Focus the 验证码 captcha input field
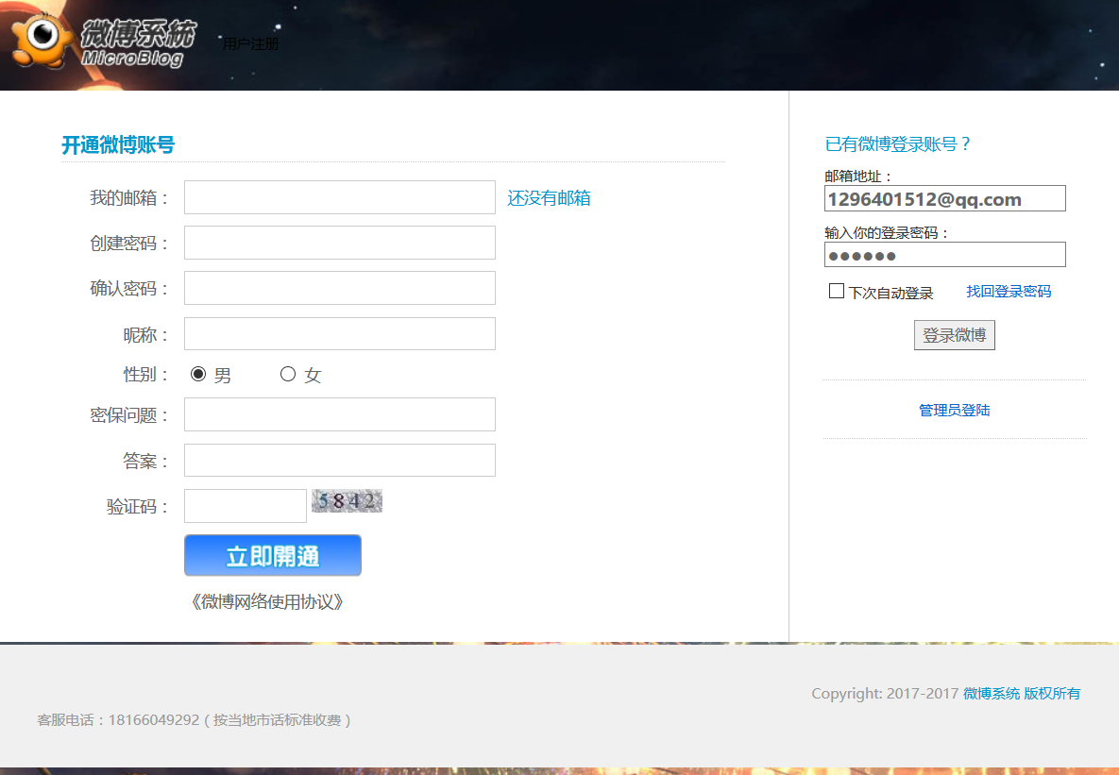Viewport: 1119px width, 775px height. (246, 506)
